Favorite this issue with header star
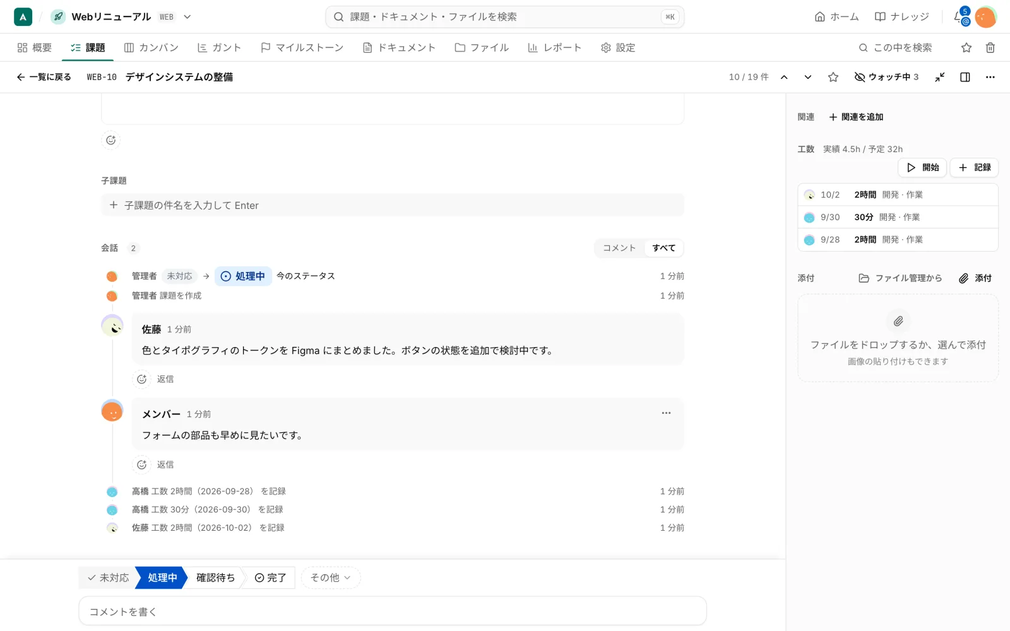The image size is (1010, 631). pos(833,77)
